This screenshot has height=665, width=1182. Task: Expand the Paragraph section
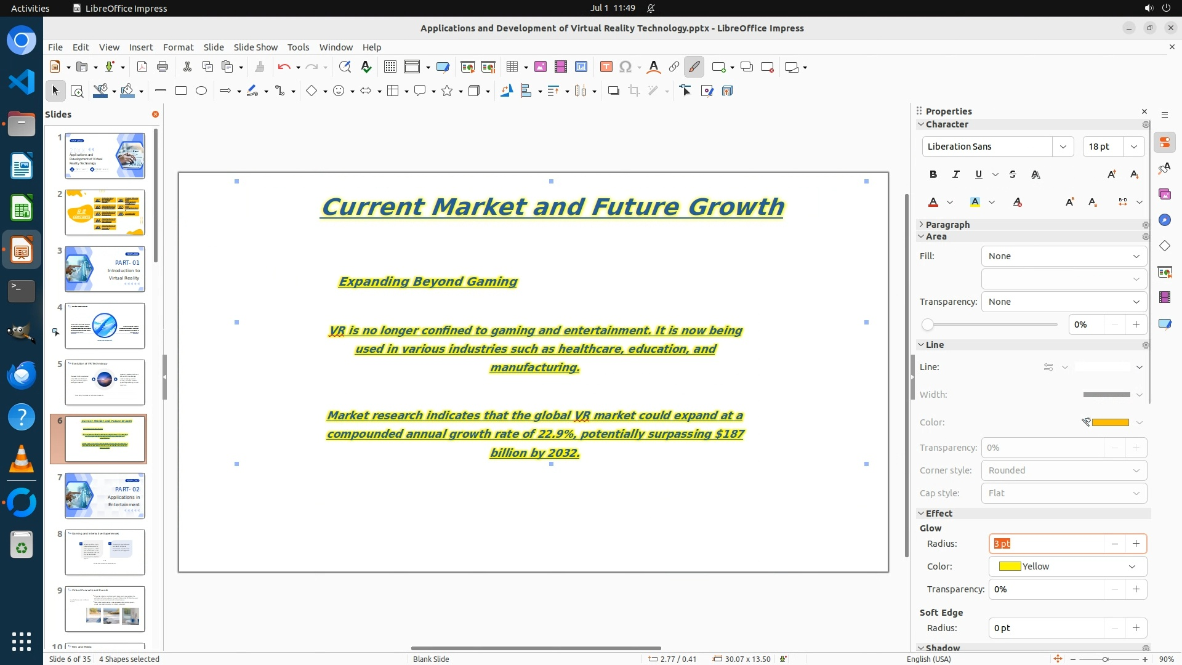[x=947, y=225]
